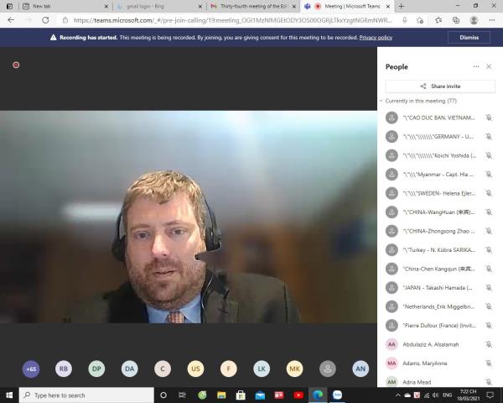
Task: Open the Privacy policy link
Action: click(376, 38)
